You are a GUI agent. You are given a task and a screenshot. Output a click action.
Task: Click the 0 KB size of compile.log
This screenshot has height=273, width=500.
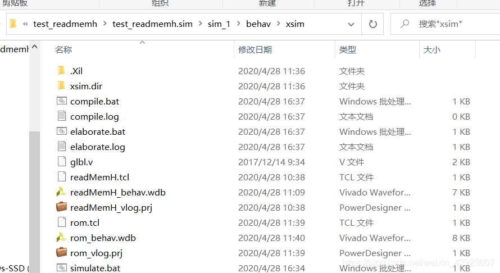(461, 117)
